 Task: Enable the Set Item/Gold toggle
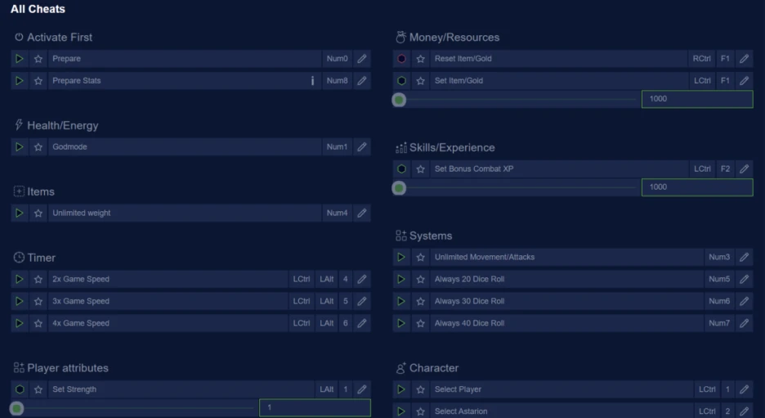[x=401, y=81]
